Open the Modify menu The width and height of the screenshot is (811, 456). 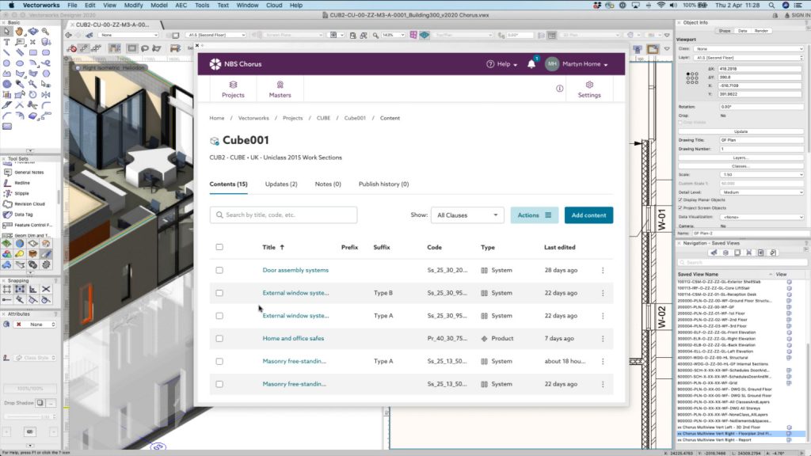pos(133,6)
